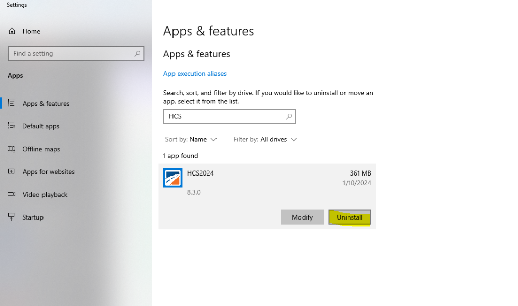518x306 pixels.
Task: Select the HCS2024 app name in list
Action: pyautogui.click(x=200, y=173)
